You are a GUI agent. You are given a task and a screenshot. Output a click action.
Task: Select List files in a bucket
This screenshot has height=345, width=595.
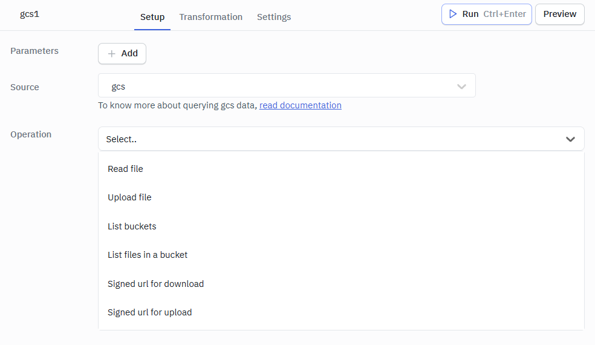pos(148,255)
